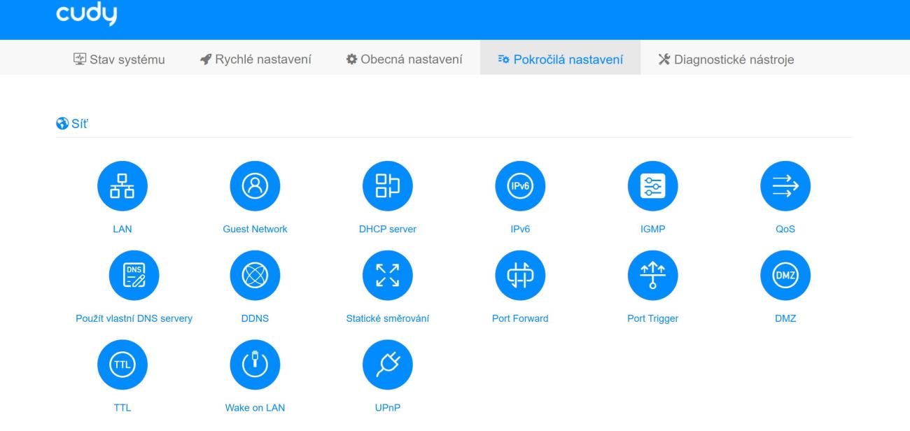Open the DHCP server icon

coord(388,185)
